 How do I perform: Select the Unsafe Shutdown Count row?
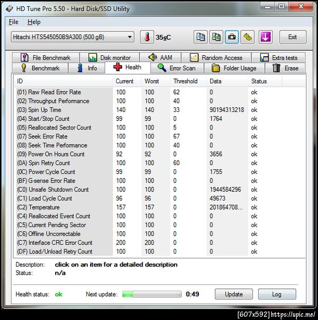pyautogui.click(x=160, y=189)
